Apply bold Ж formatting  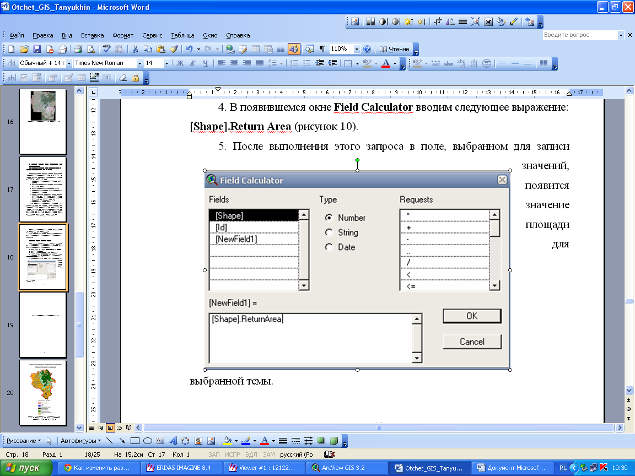click(x=180, y=63)
